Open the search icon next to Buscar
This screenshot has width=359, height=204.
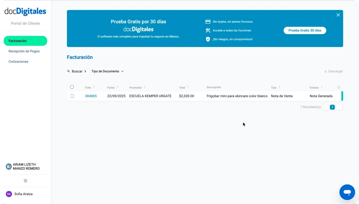click(x=69, y=71)
